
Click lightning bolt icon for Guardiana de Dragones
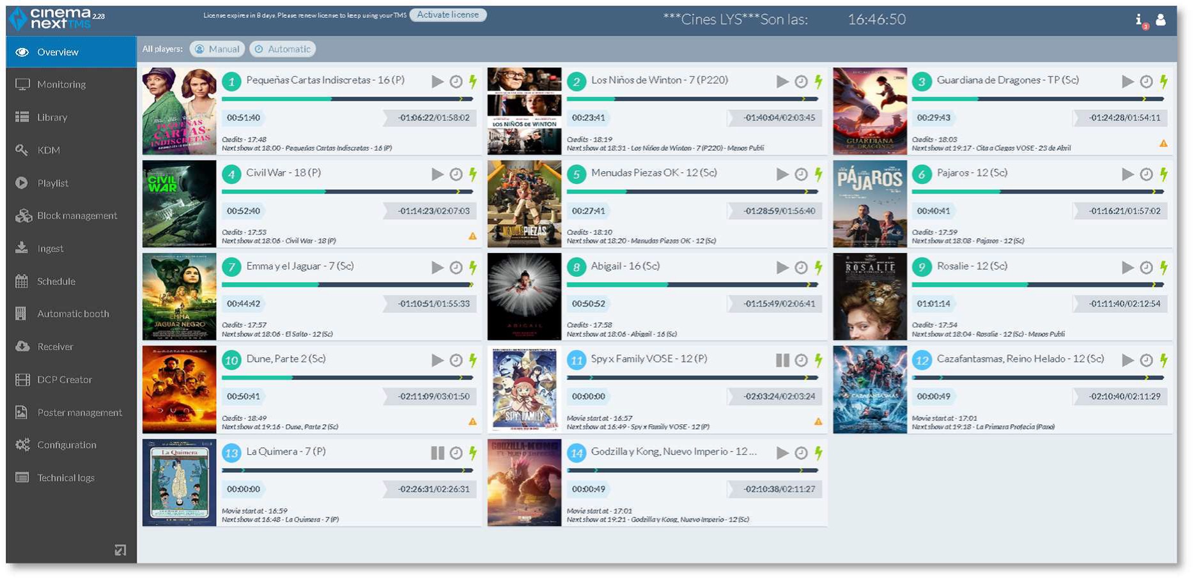(1163, 81)
